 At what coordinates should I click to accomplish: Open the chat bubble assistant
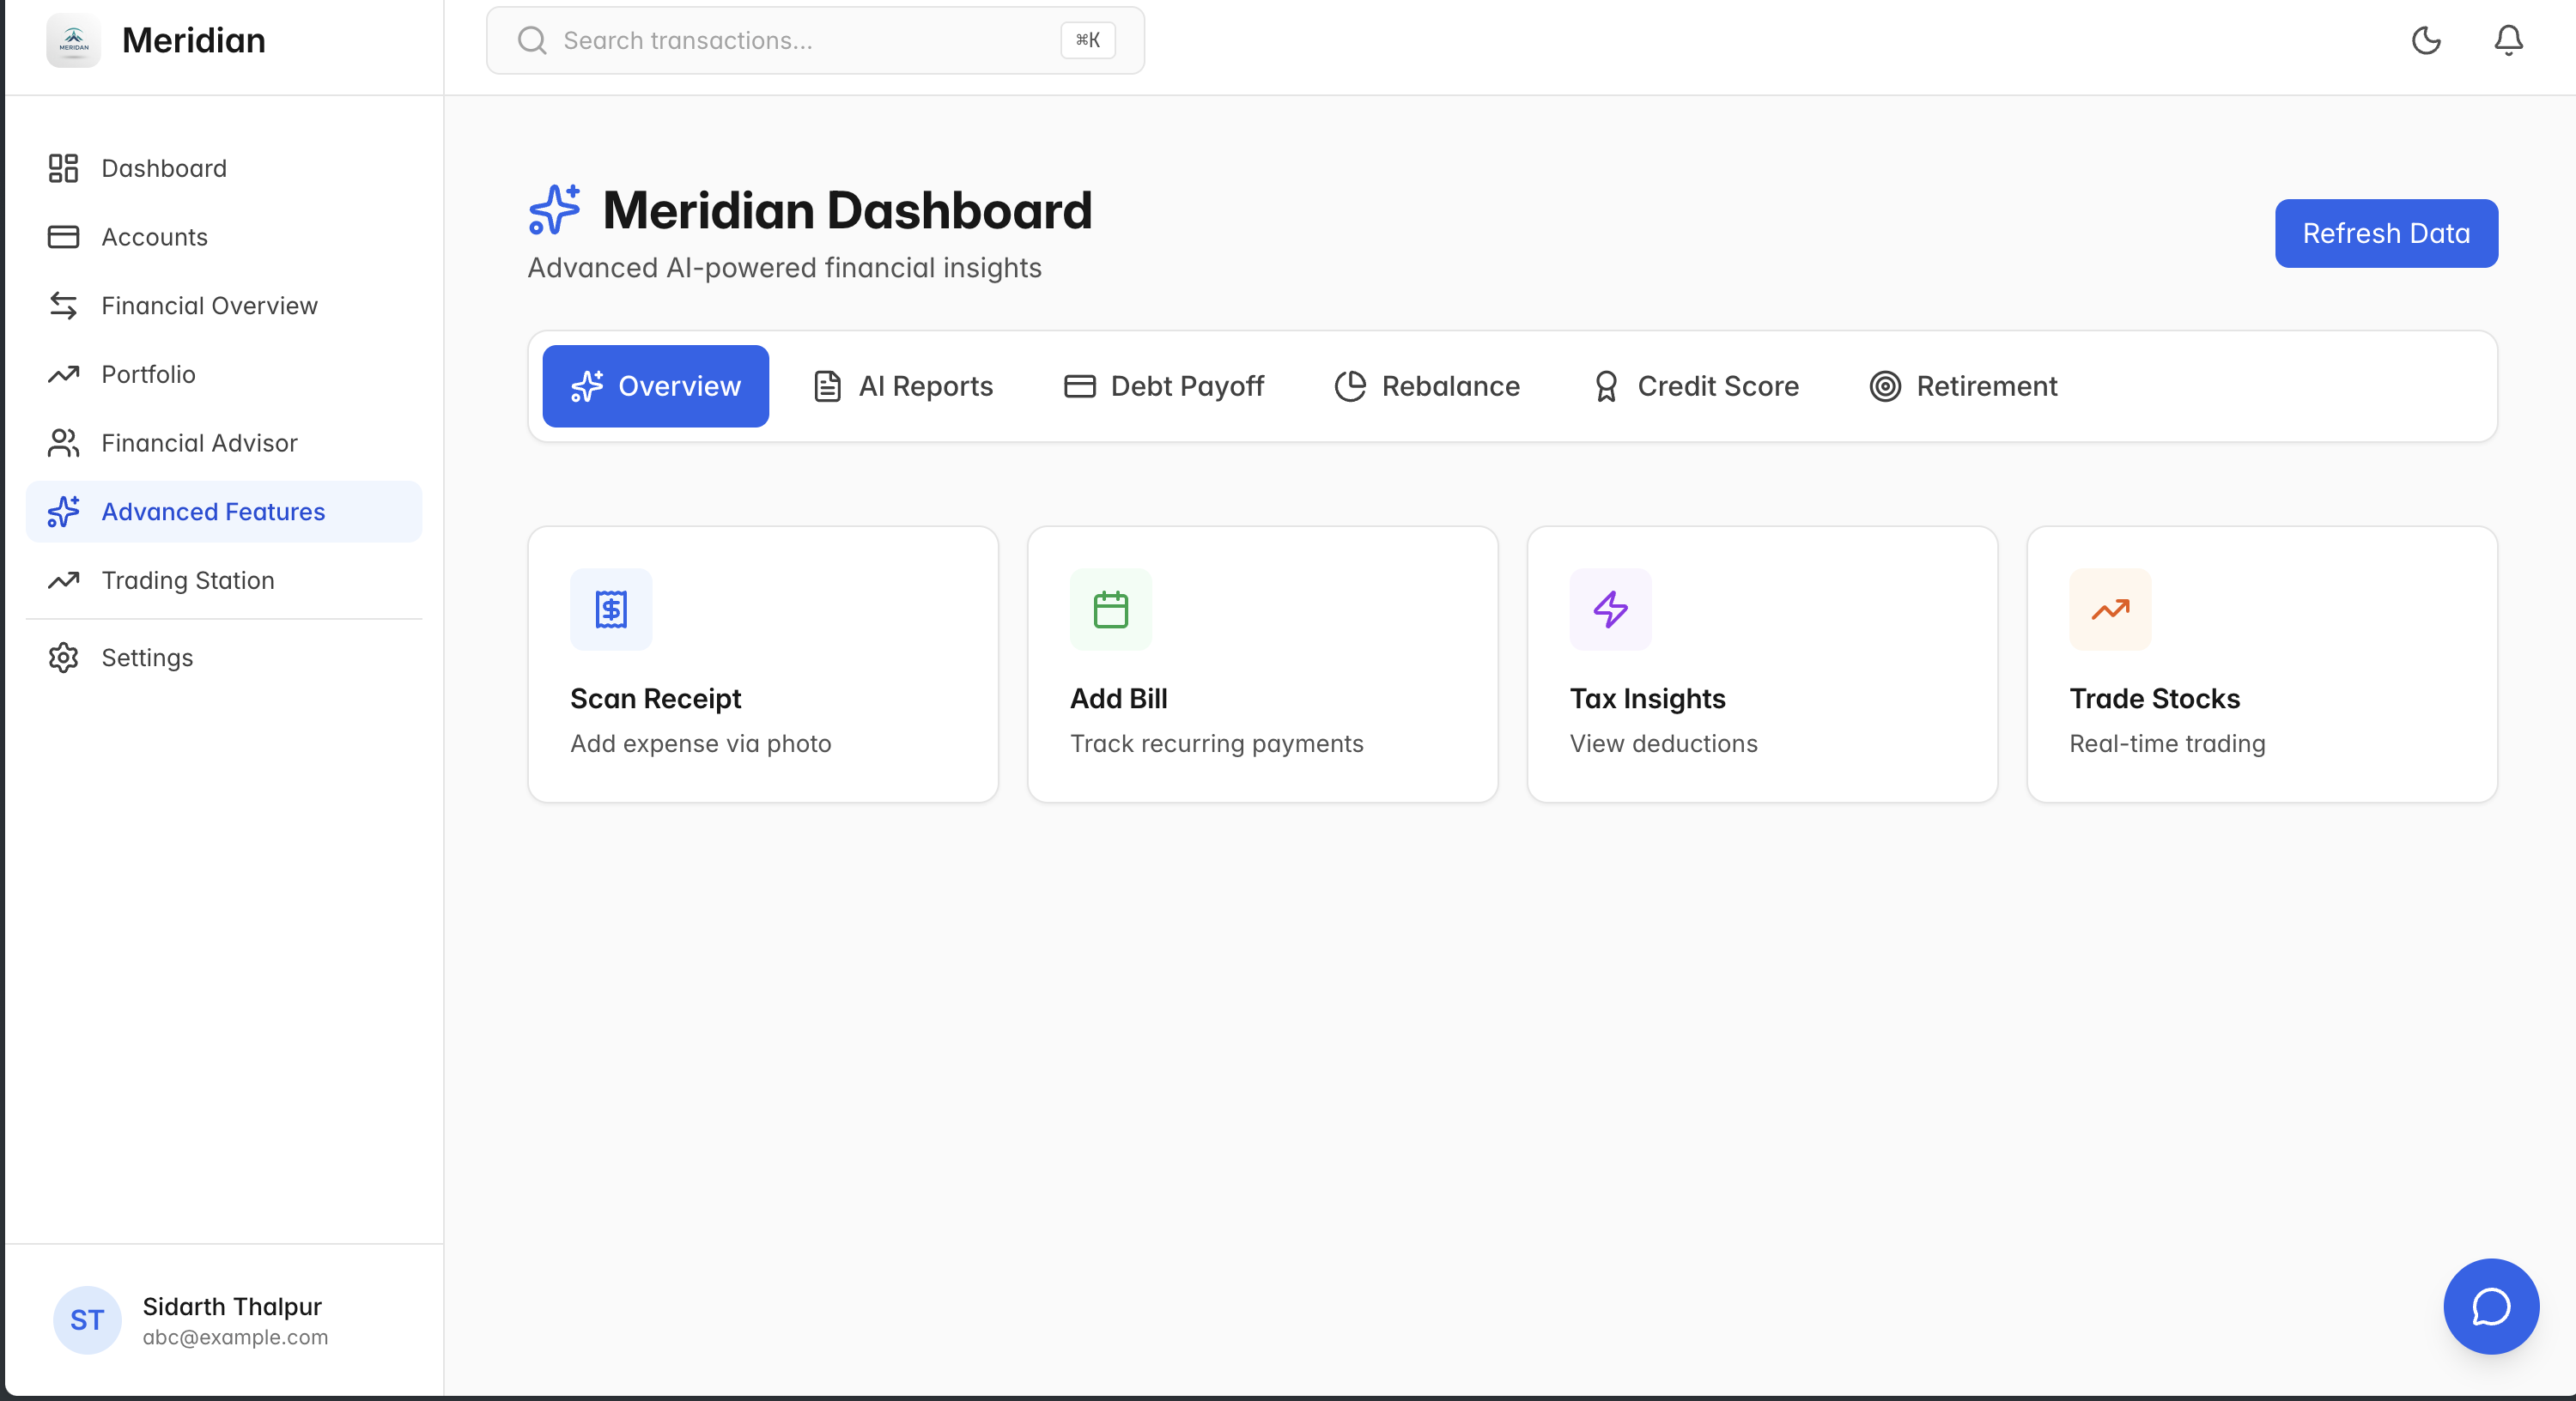(x=2490, y=1306)
